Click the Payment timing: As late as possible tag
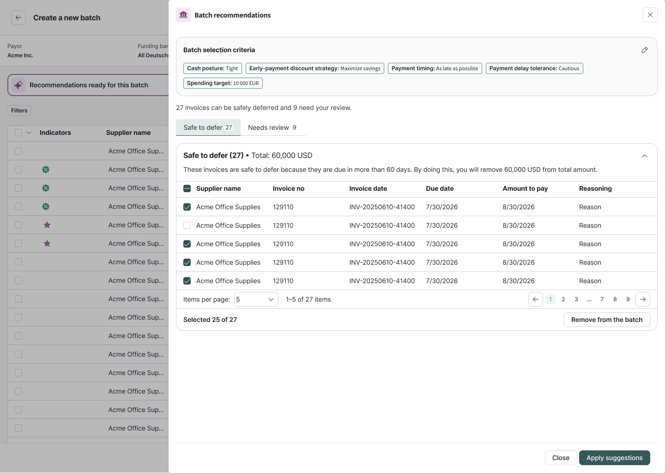Screen dimensions: 665x473 point(435,68)
